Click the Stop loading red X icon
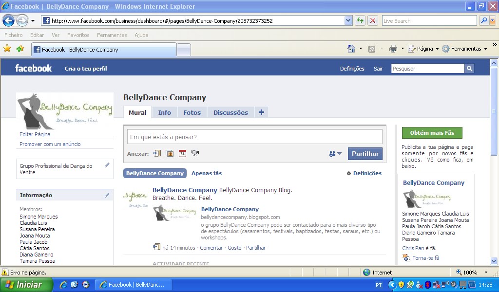 tap(373, 21)
